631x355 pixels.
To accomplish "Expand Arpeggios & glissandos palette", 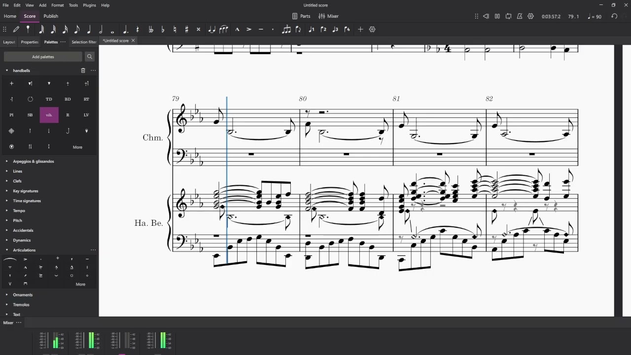I will 7,161.
